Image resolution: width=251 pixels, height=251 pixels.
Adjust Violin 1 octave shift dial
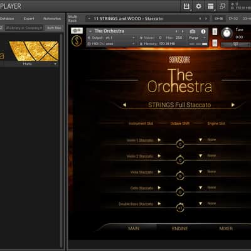[180, 144]
